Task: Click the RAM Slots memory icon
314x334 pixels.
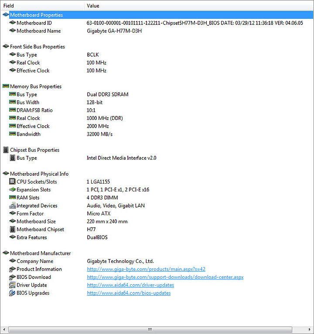Action: pyautogui.click(x=12, y=197)
